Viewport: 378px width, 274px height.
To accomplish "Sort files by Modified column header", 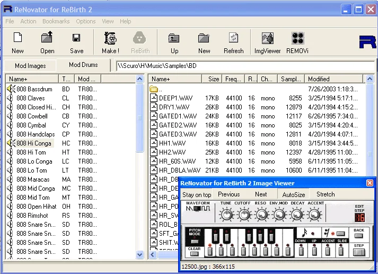I will pyautogui.click(x=333, y=79).
